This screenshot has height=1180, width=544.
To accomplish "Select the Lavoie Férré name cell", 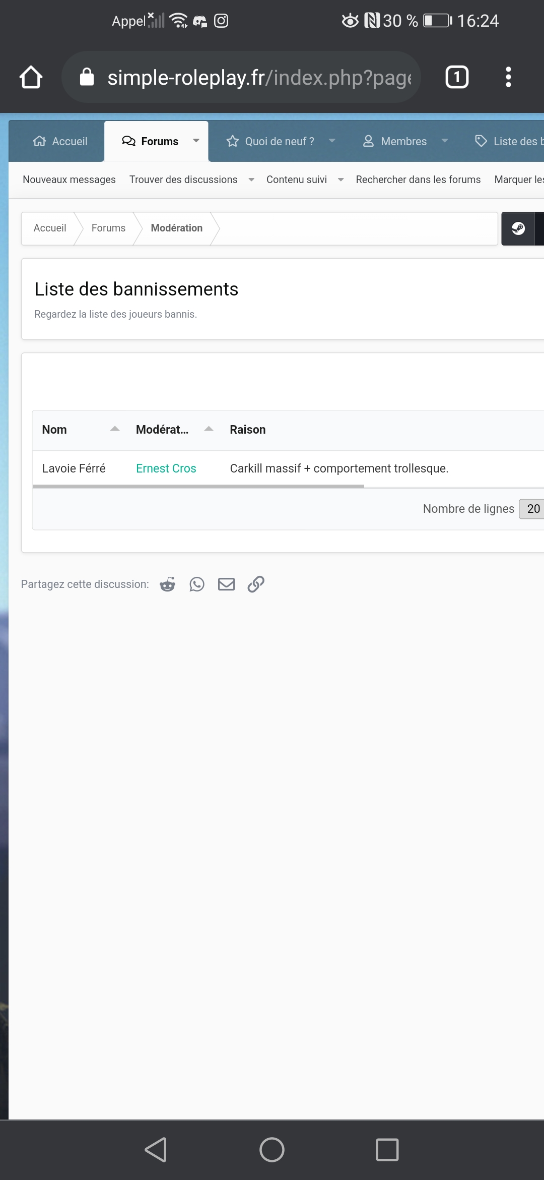I will (74, 468).
